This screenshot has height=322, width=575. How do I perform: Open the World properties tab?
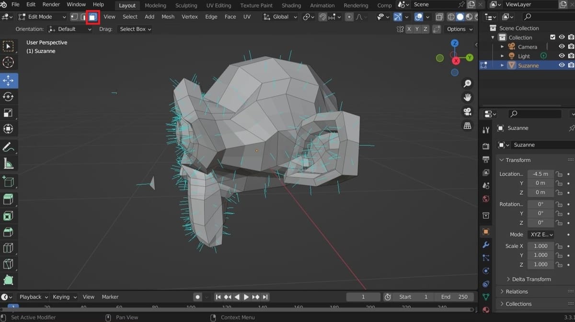[486, 199]
